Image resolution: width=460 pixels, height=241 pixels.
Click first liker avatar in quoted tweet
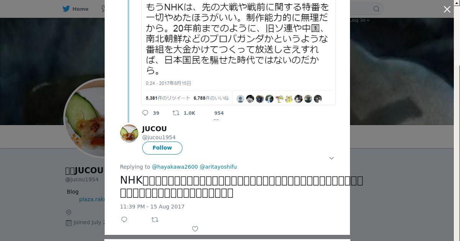240,99
